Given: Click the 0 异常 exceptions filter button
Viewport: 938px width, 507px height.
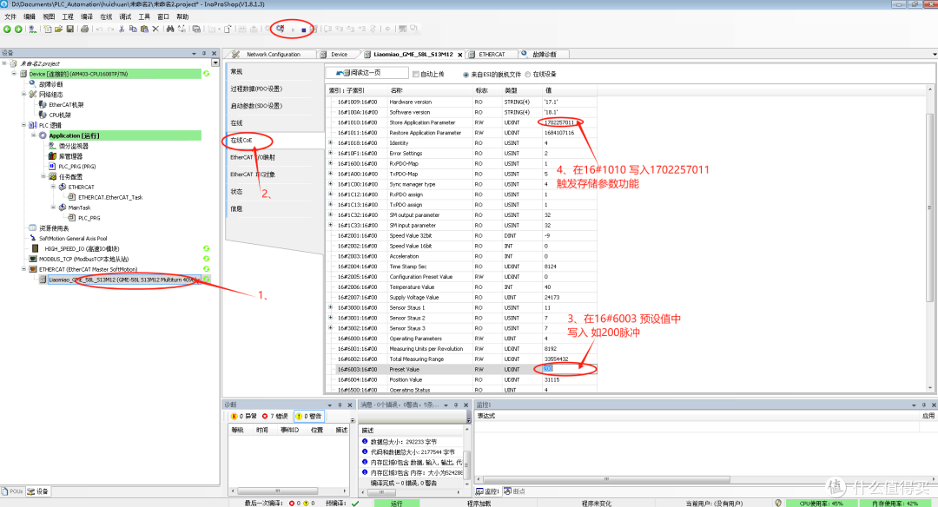Looking at the screenshot, I should coord(244,416).
